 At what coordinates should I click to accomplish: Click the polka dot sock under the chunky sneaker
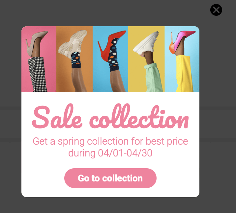tap(76, 60)
